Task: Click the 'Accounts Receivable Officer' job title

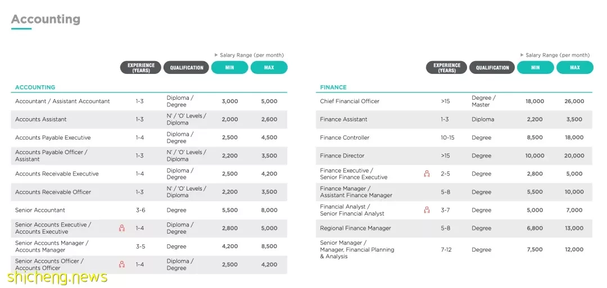Action: coord(53,192)
